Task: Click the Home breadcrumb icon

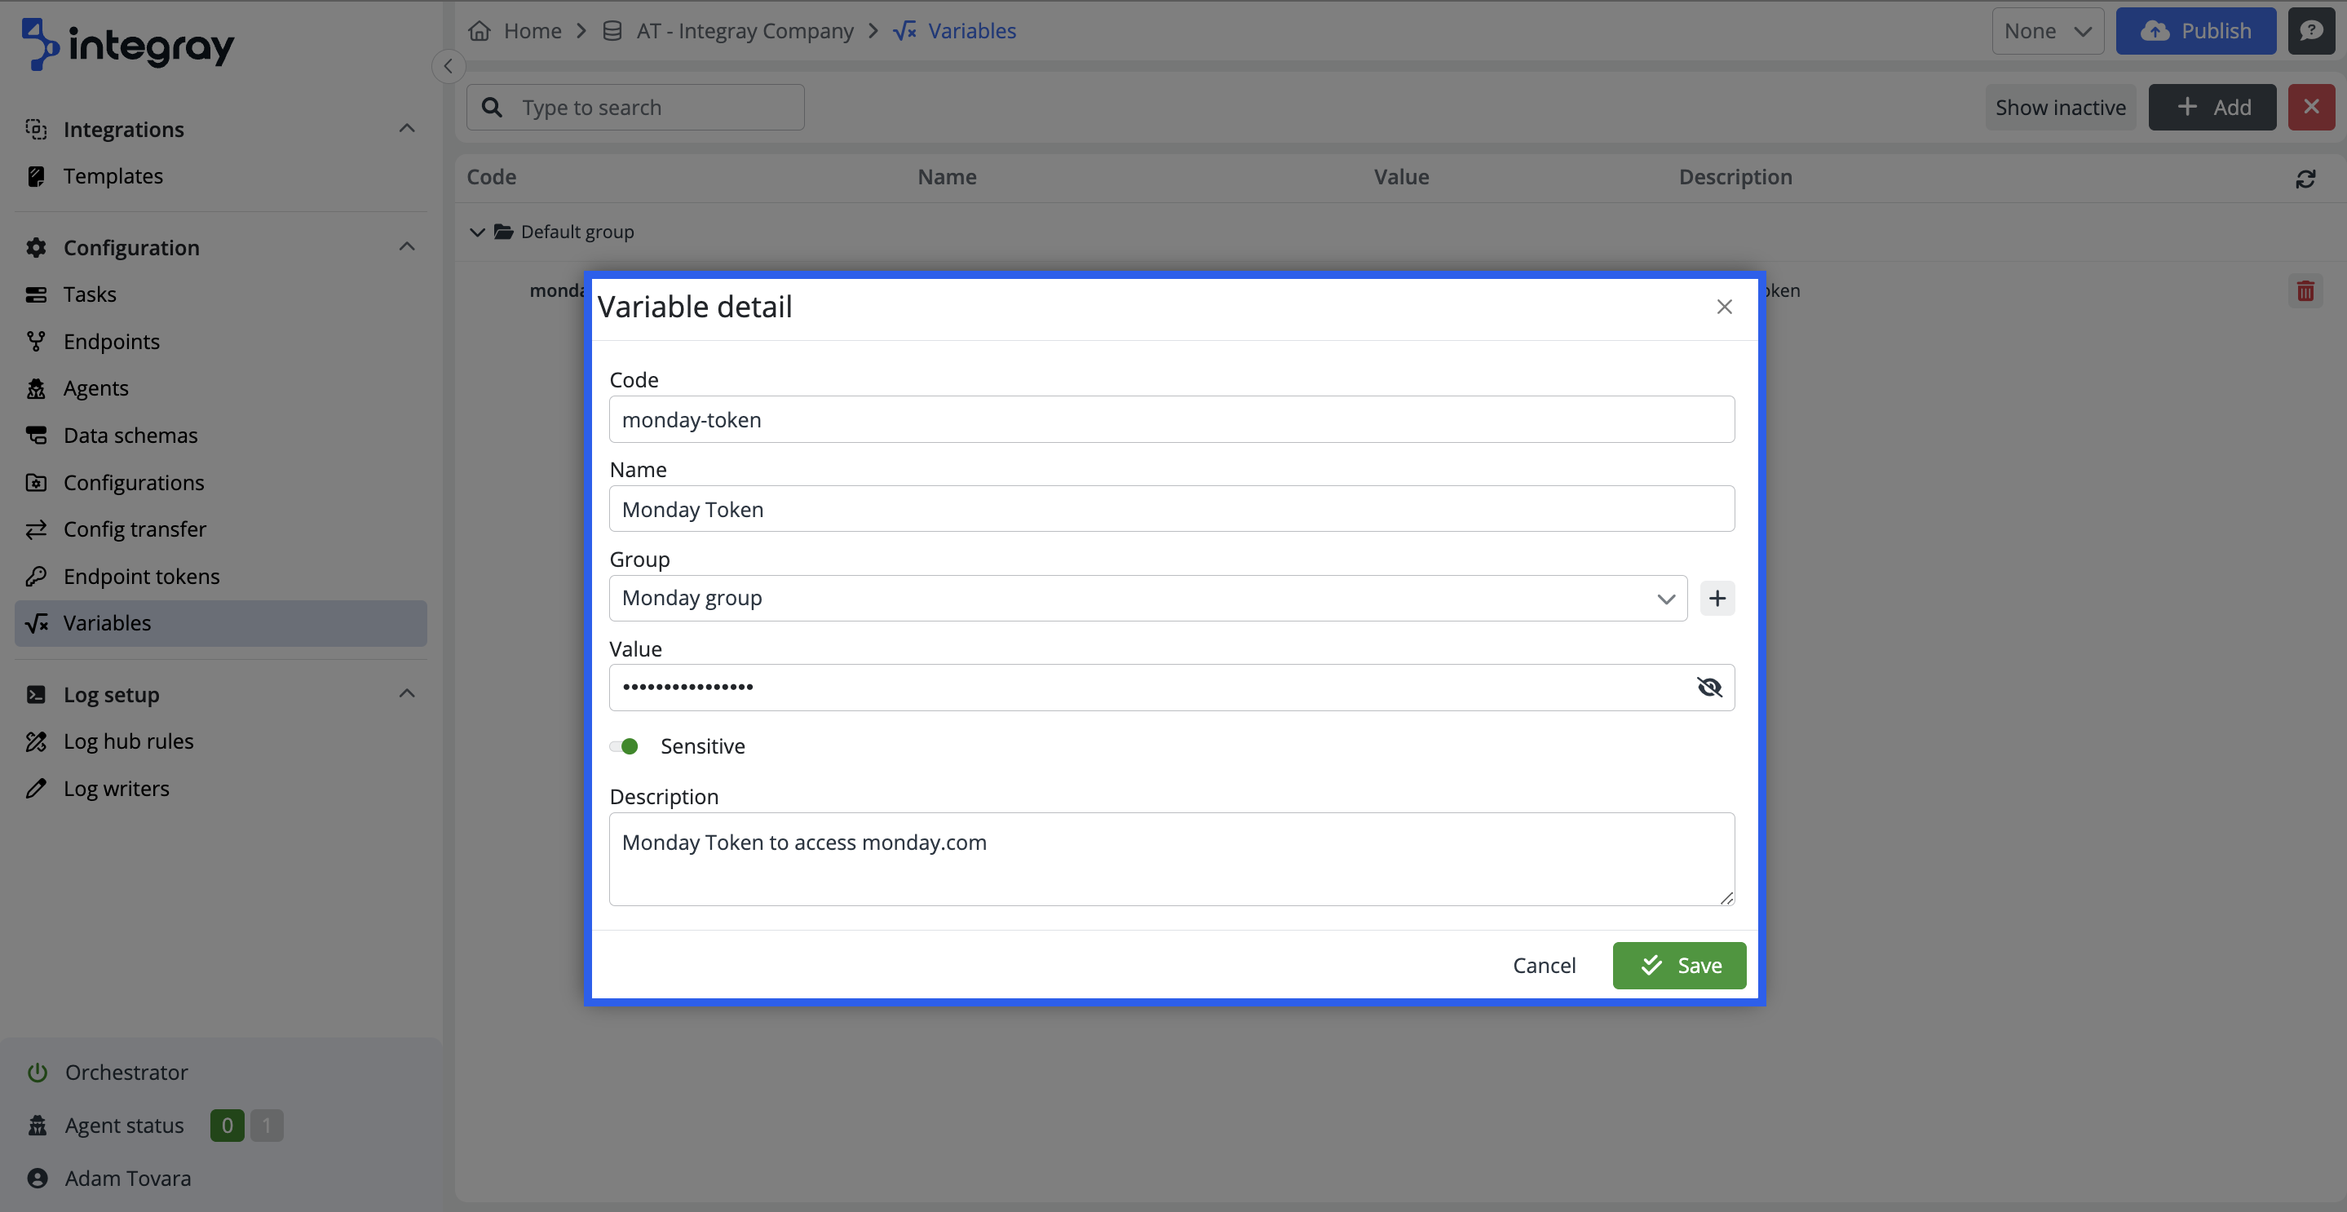Action: point(480,31)
